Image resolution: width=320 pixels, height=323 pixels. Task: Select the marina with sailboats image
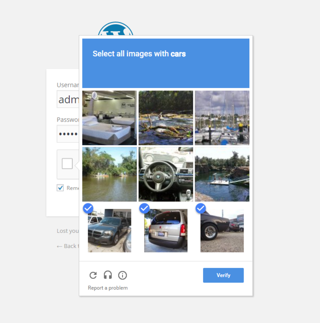coord(222,118)
